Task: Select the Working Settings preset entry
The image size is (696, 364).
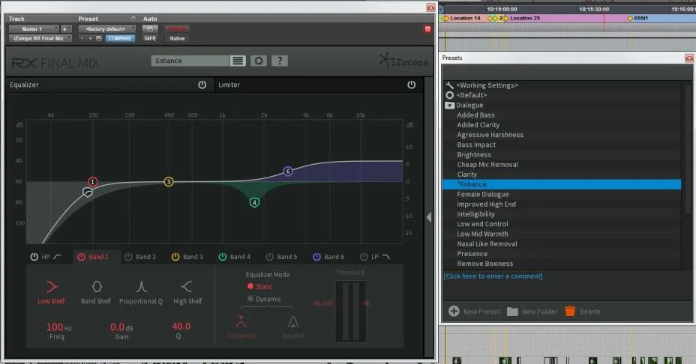Action: tap(562, 85)
